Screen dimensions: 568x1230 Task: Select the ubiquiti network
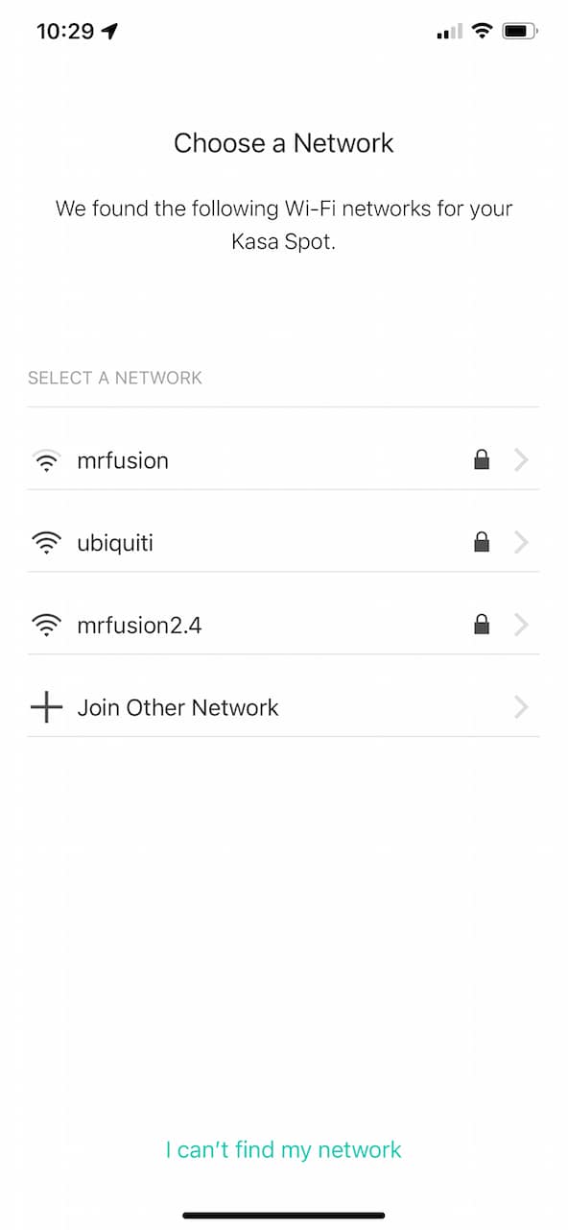(x=284, y=544)
